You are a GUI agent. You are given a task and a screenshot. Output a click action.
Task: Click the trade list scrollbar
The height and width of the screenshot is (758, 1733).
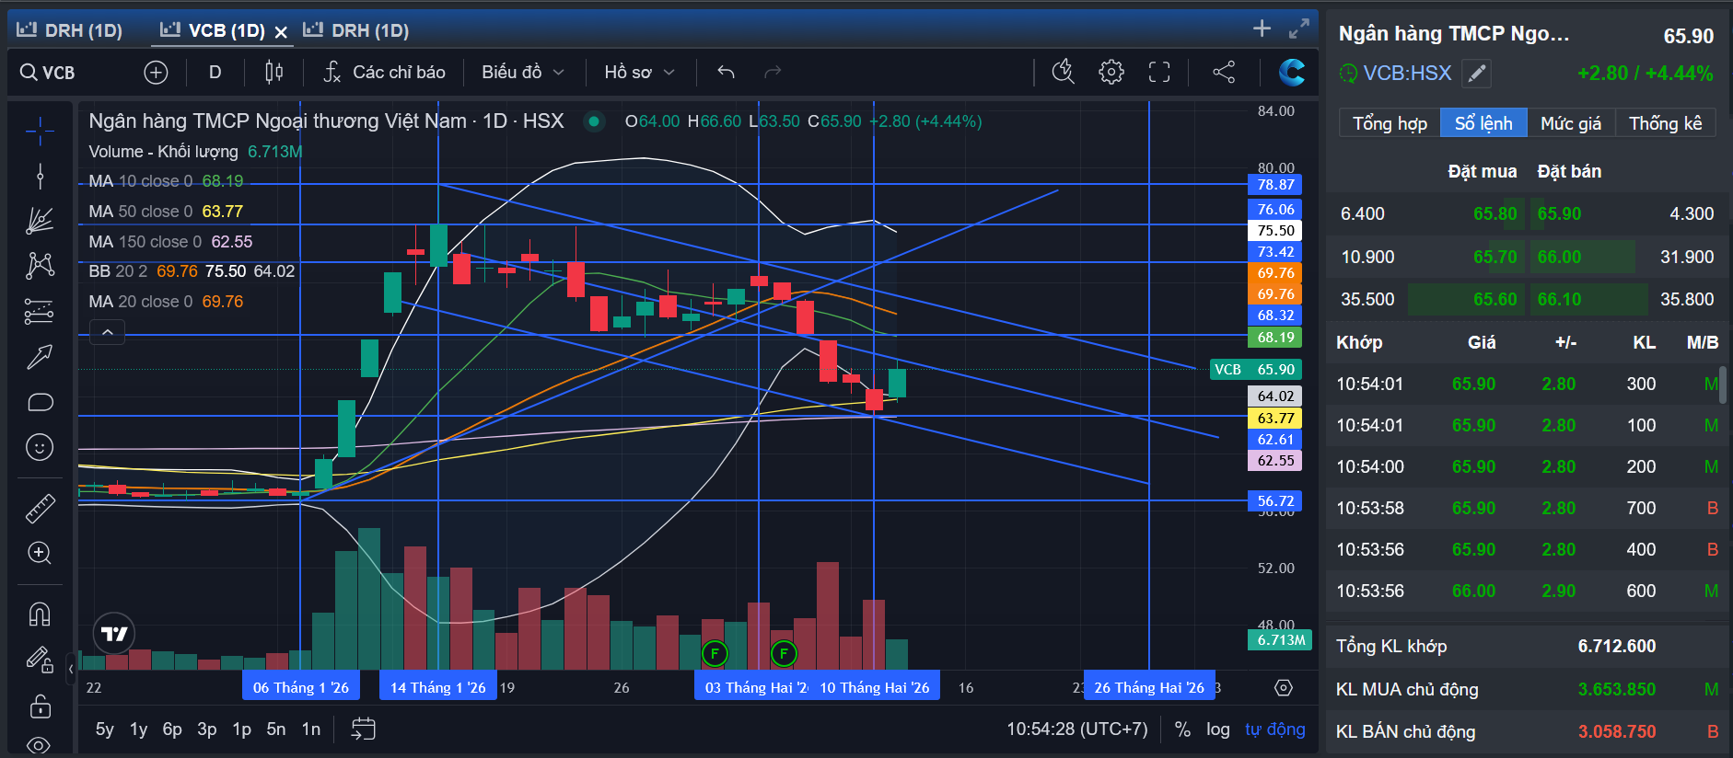(x=1722, y=385)
